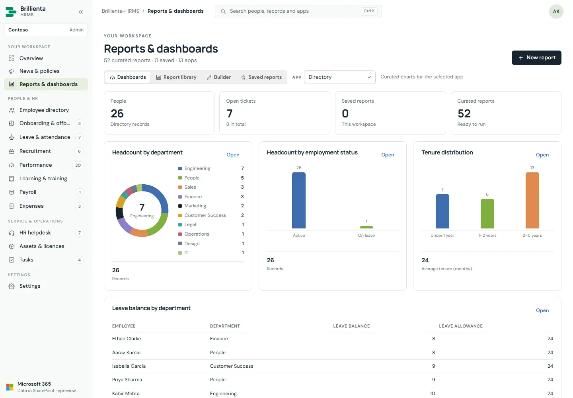Image resolution: width=573 pixels, height=398 pixels.
Task: Open the Tenure distribution chart
Action: tap(542, 155)
